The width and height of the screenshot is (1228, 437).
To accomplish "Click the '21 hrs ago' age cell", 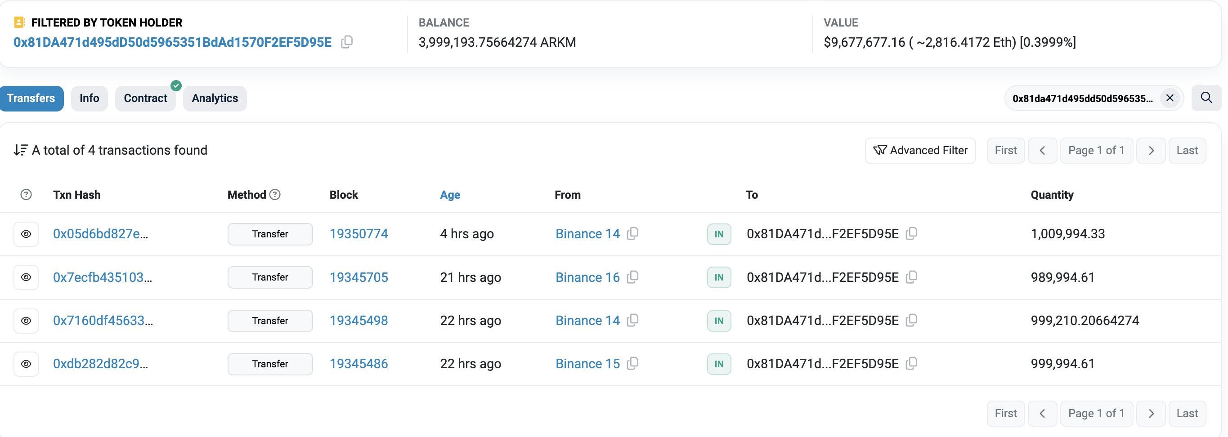I will [471, 277].
